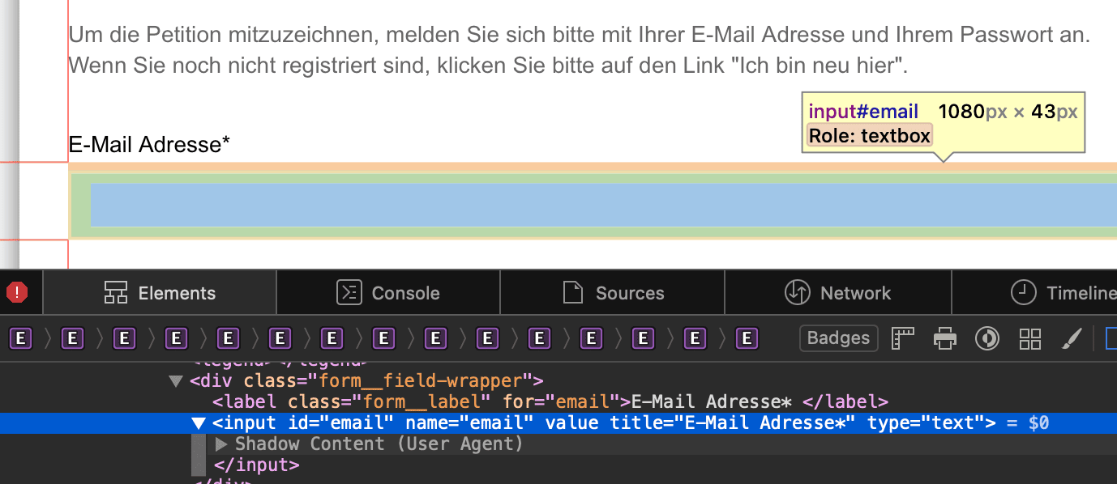Collapse the form__field-wrapper div node
Screen dimensions: 1117x484
point(176,380)
